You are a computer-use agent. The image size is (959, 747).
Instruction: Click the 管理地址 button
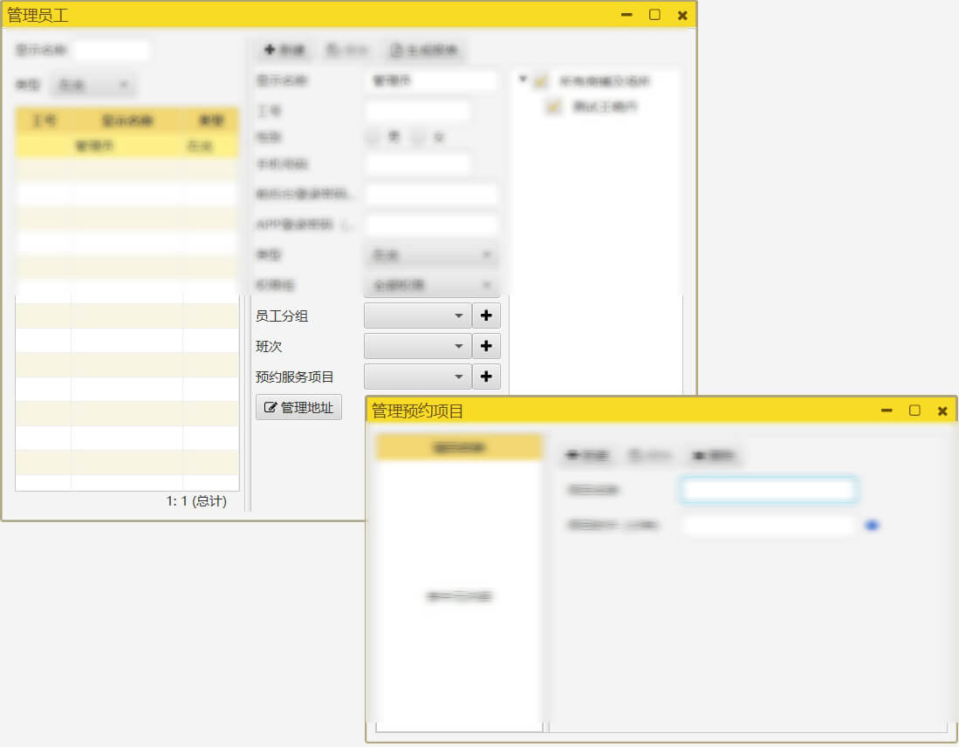[x=298, y=406]
